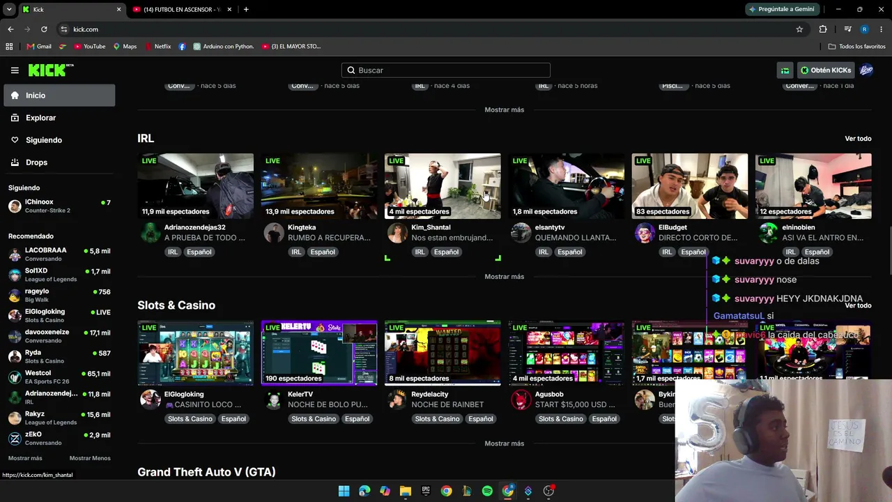Open Todos los favoritos bookmarks folder

tap(856, 47)
